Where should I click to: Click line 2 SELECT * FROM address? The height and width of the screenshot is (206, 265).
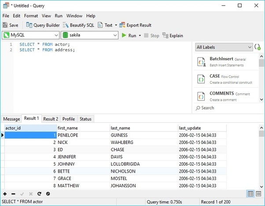pos(47,50)
